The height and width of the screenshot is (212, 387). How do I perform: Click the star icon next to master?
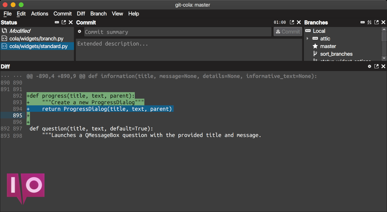tap(315, 46)
